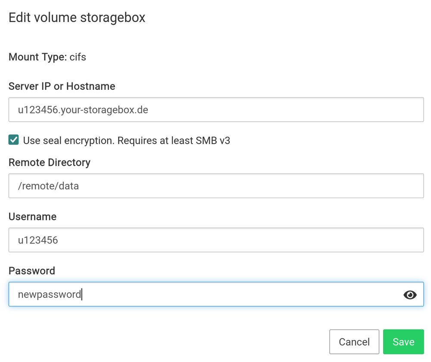Click the /remote/data directory value

point(49,186)
